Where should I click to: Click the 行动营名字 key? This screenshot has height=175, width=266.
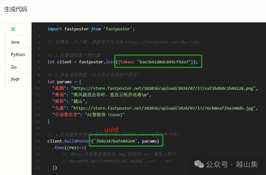coord(66,115)
